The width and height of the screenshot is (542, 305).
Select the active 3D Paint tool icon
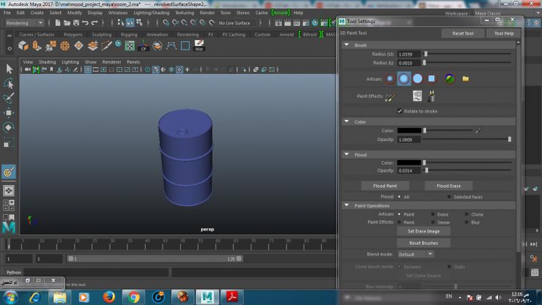[x=9, y=171]
